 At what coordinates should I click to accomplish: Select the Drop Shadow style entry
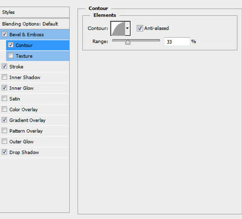(x=34, y=152)
